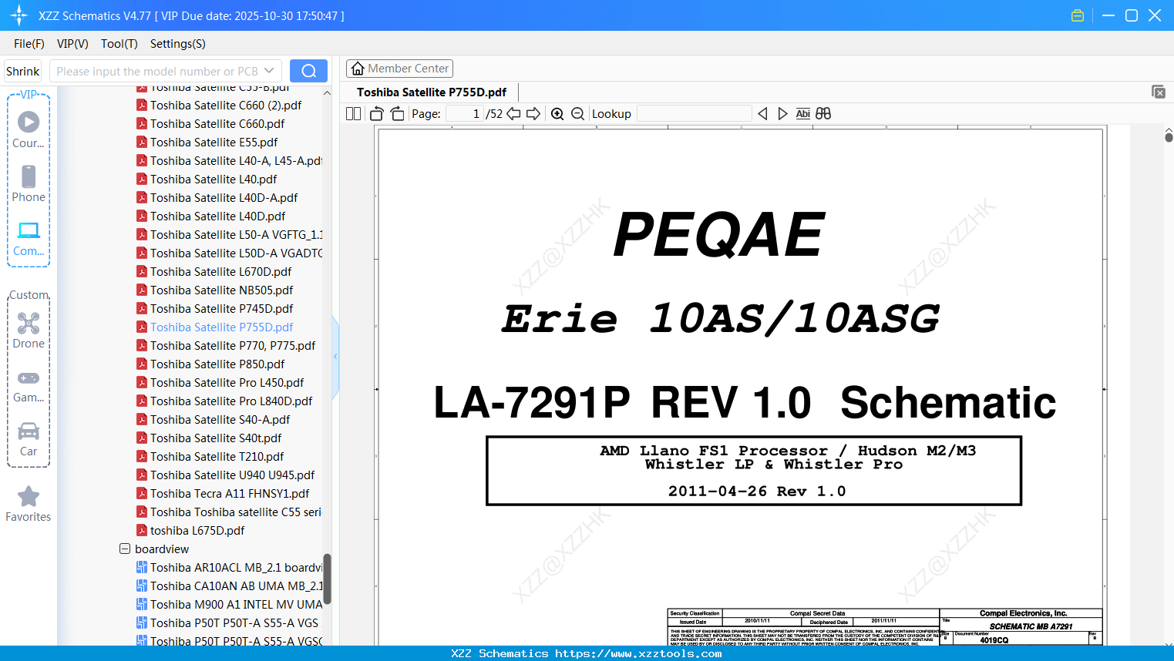This screenshot has width=1174, height=661.
Task: Open the Tool(T) menu
Action: point(119,44)
